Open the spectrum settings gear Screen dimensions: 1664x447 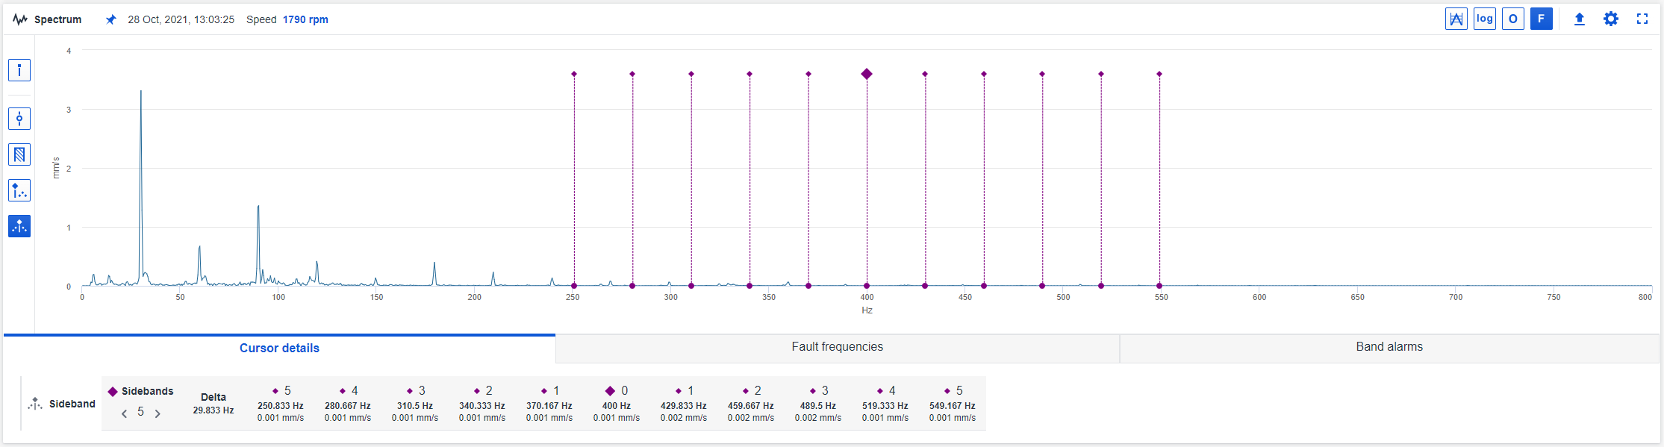click(x=1610, y=19)
